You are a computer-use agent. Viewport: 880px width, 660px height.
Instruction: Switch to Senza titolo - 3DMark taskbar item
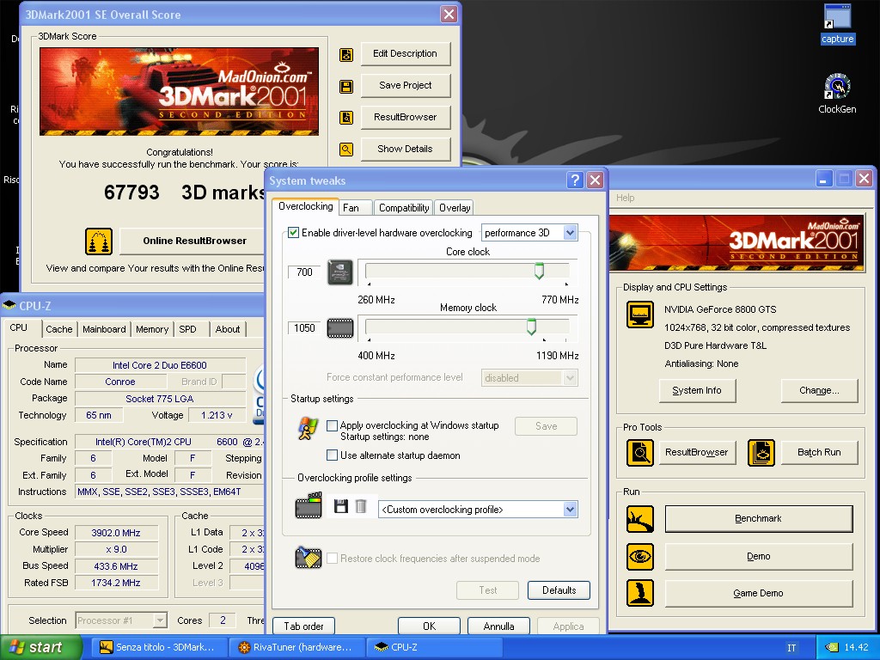coord(159,647)
